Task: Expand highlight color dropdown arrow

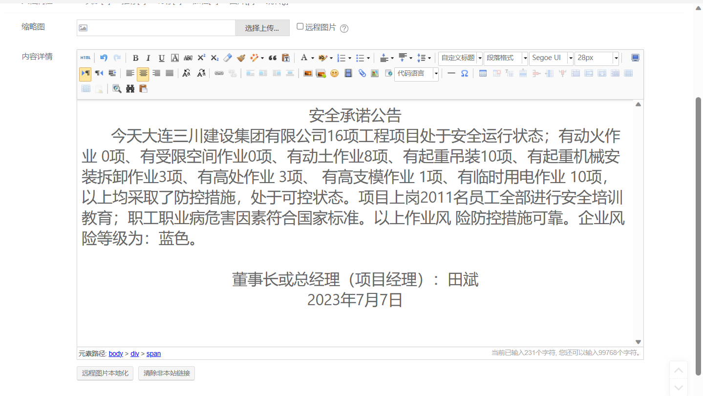Action: (331, 58)
